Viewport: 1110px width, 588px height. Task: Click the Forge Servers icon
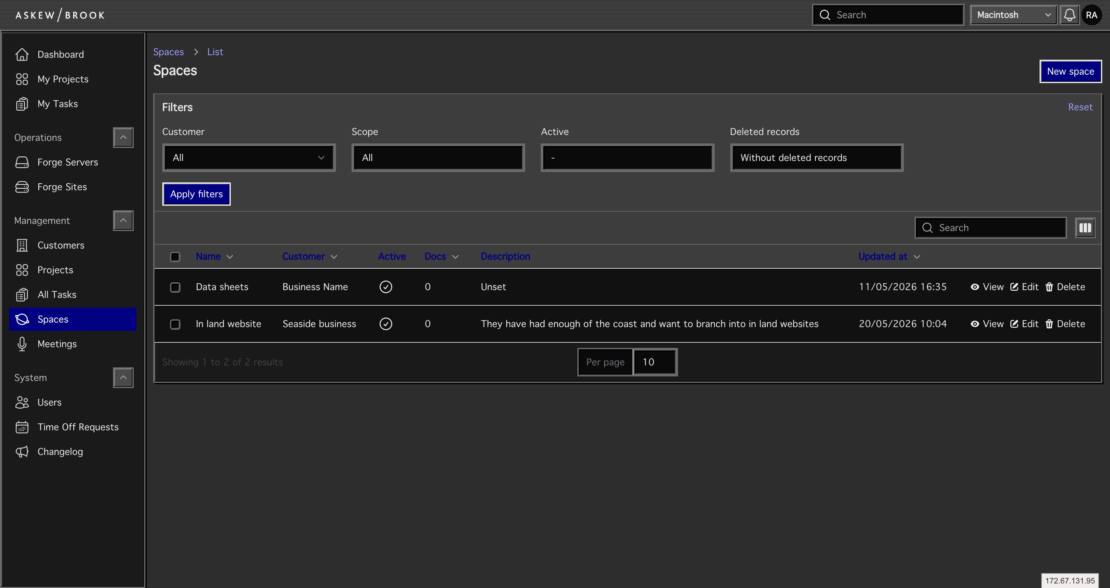tap(22, 162)
